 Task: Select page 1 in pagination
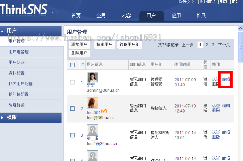point(200,45)
